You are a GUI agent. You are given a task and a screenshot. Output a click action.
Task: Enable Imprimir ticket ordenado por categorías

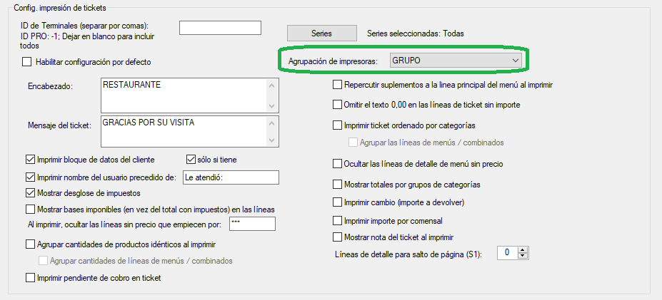pos(338,125)
